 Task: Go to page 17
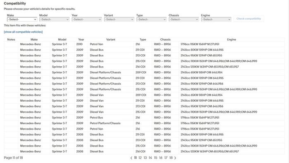coord(166,158)
